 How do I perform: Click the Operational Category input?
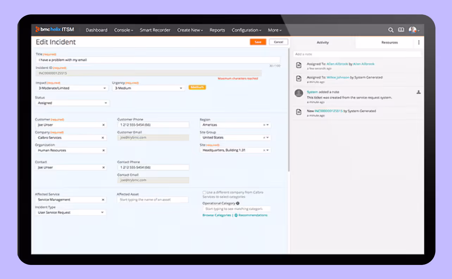[236, 209]
